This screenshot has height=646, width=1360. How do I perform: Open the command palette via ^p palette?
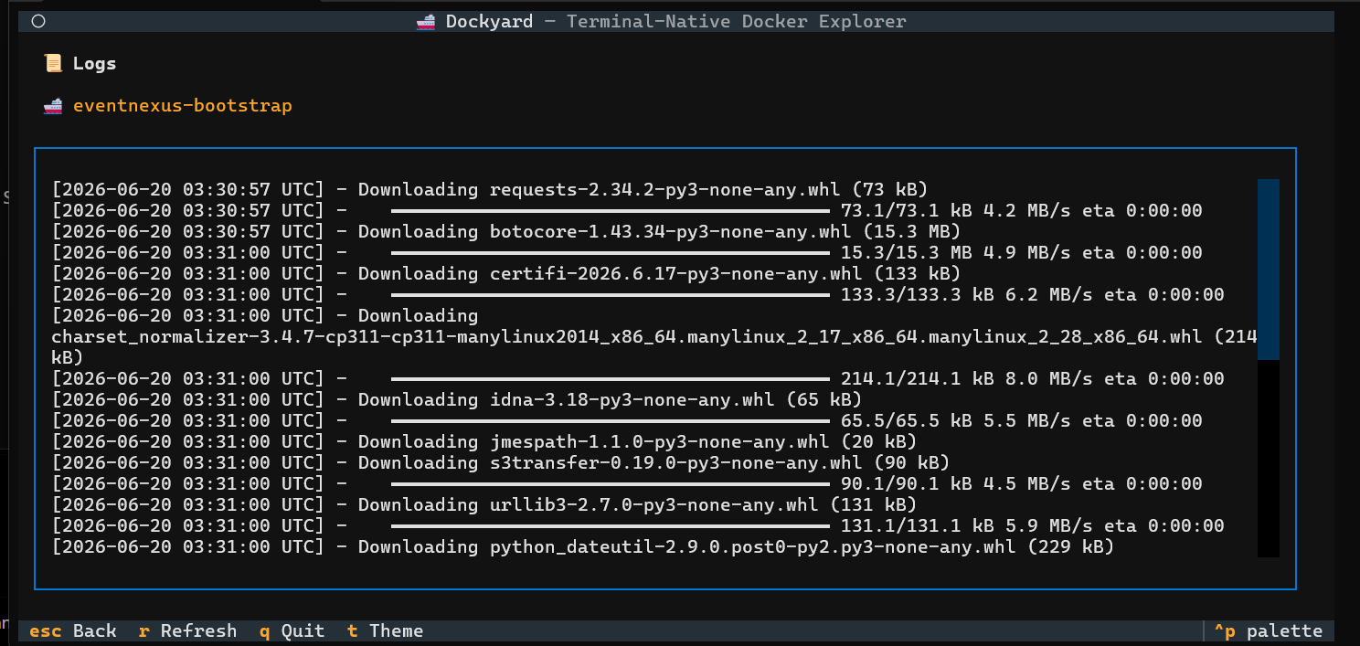point(1268,630)
